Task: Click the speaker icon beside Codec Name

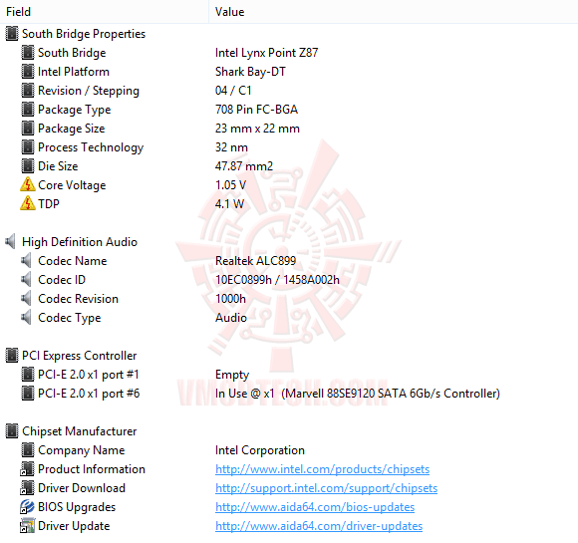Action: [x=26, y=261]
